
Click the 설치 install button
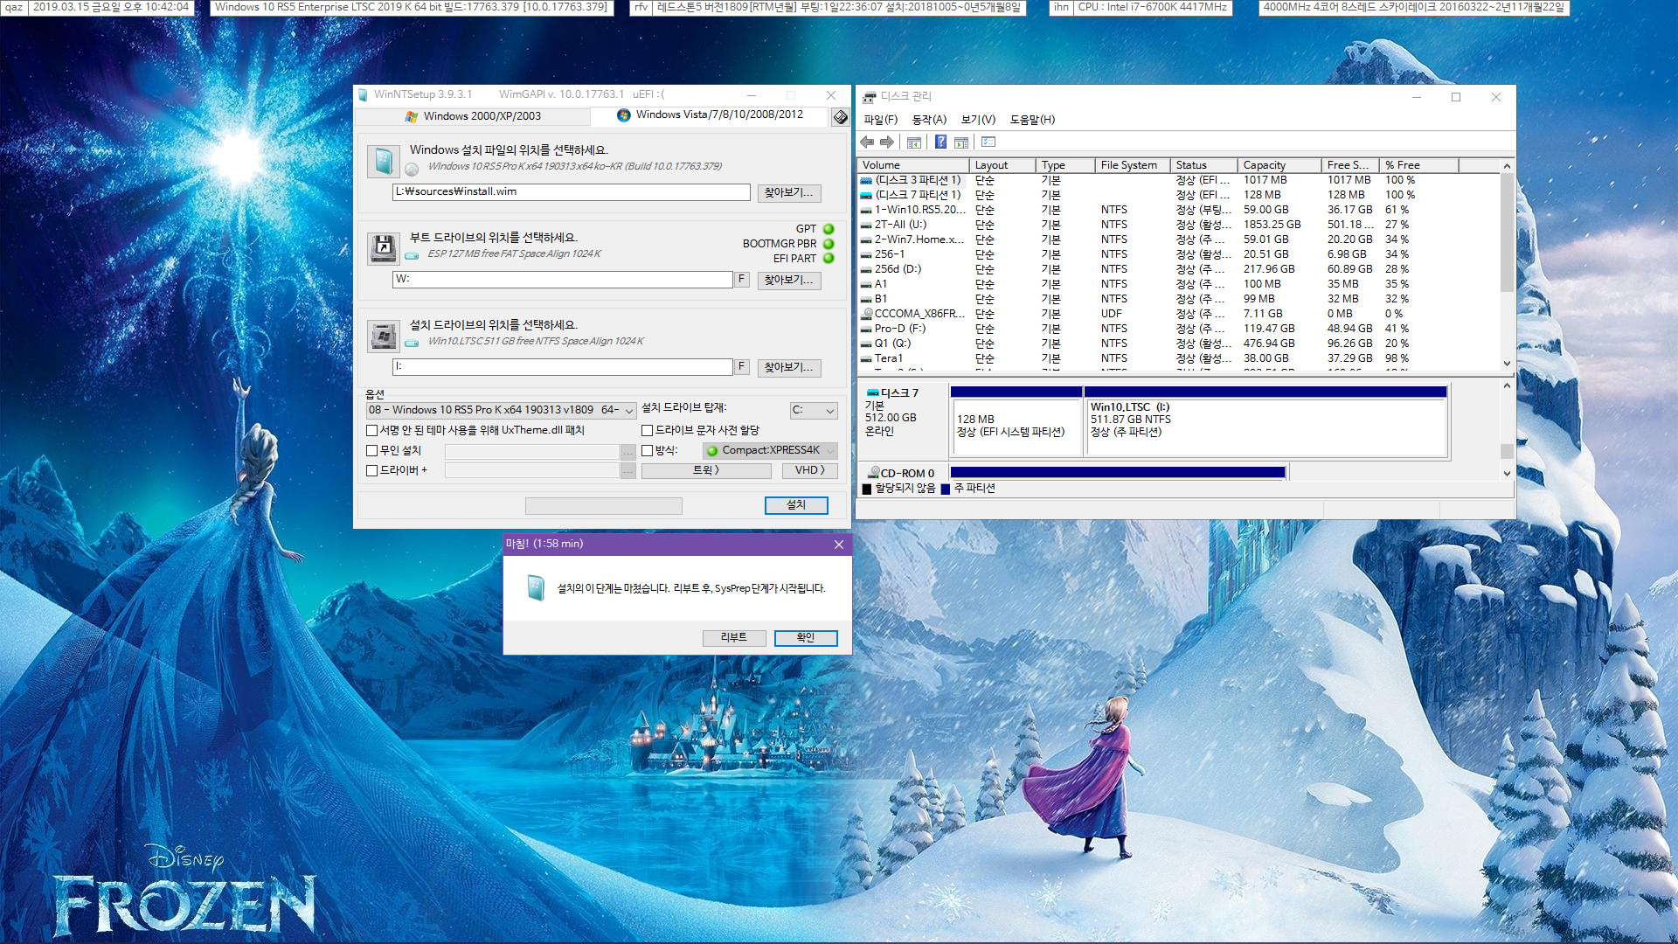(795, 505)
